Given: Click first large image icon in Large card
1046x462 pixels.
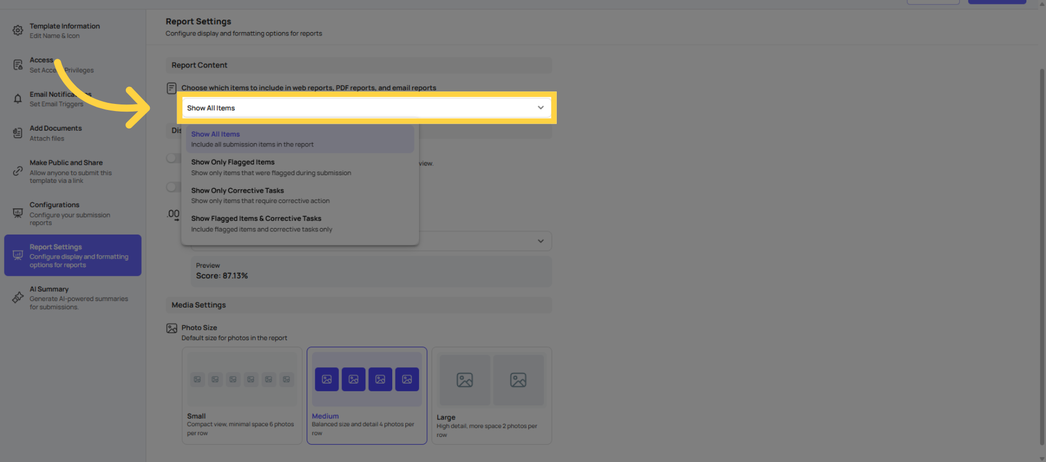Looking at the screenshot, I should pyautogui.click(x=465, y=380).
